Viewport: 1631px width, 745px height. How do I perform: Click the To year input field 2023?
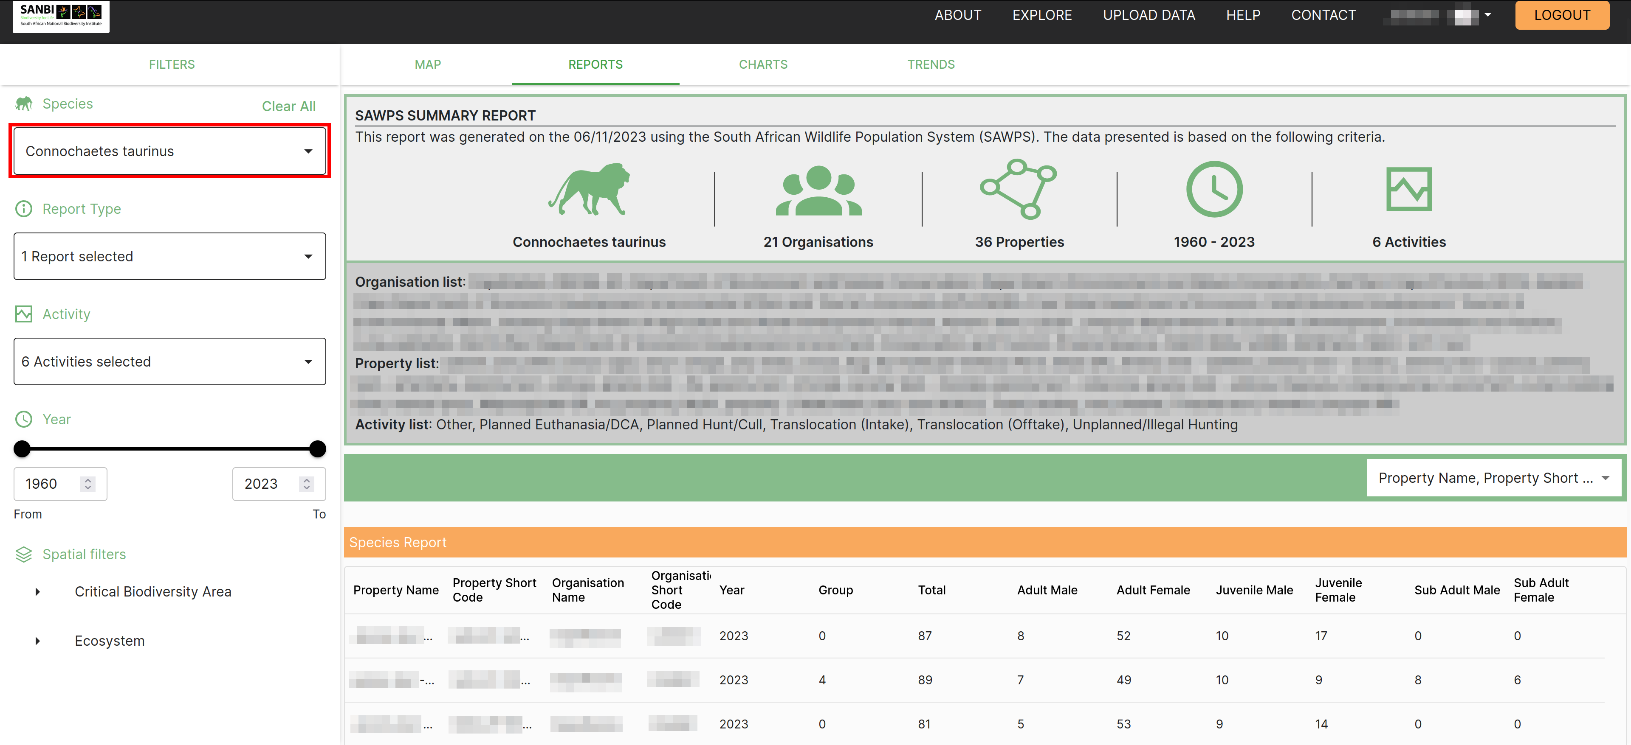coord(279,484)
